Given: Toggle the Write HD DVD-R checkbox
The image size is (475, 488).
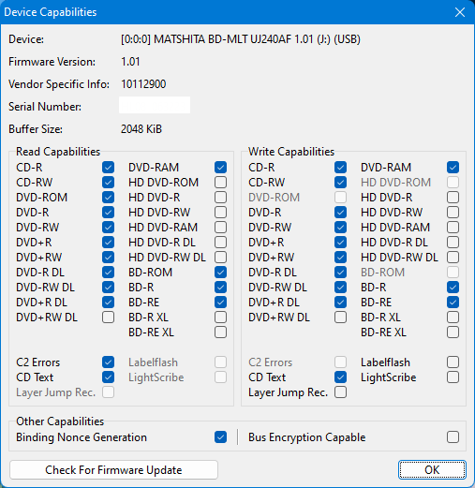Looking at the screenshot, I should [453, 198].
